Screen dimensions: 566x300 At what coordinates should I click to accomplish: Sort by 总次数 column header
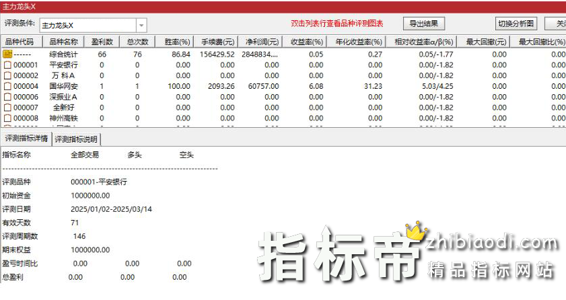[x=137, y=42]
